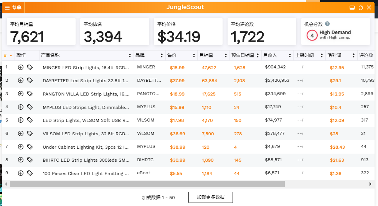Click the $5.55 price cell
Image resolution: width=378 pixels, height=206 pixels.
pos(176,174)
